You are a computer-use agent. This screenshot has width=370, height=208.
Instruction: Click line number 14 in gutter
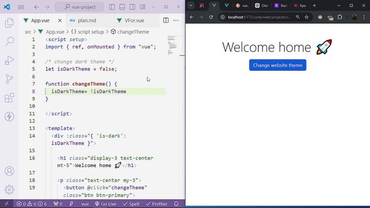[x=32, y=136]
